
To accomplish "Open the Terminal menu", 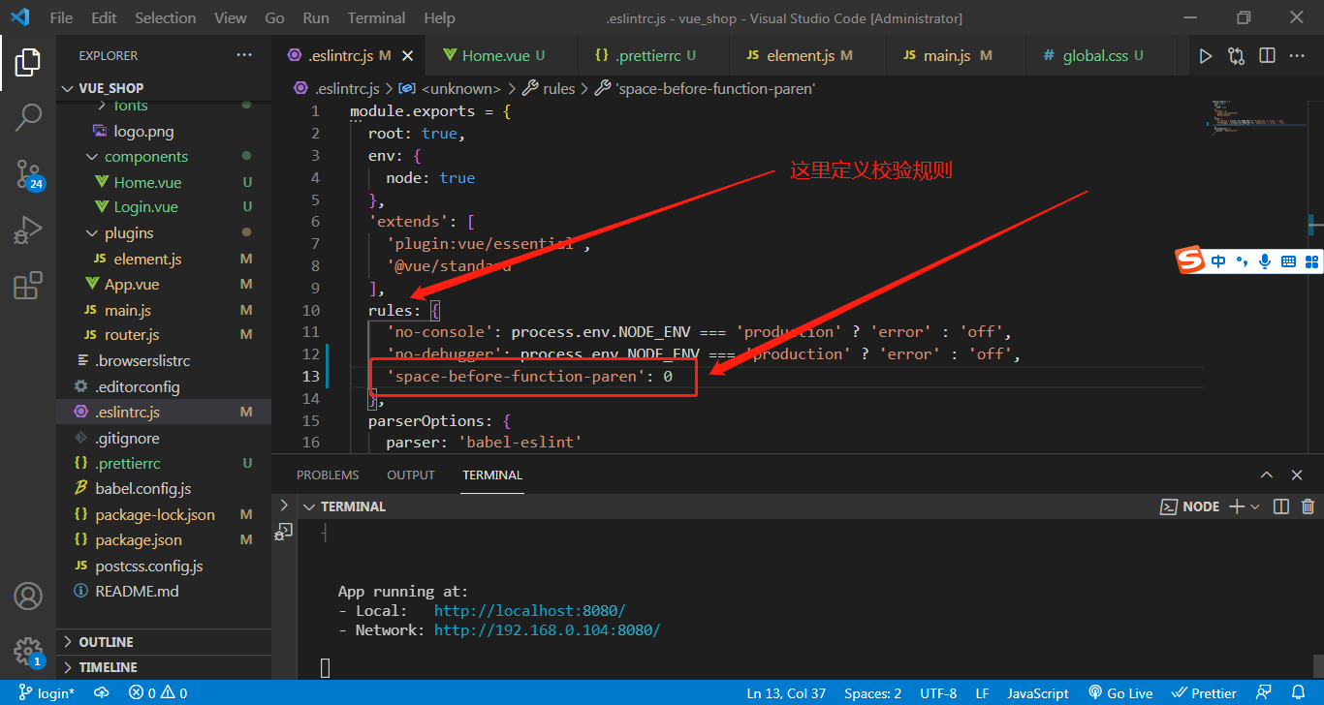I will [x=376, y=18].
